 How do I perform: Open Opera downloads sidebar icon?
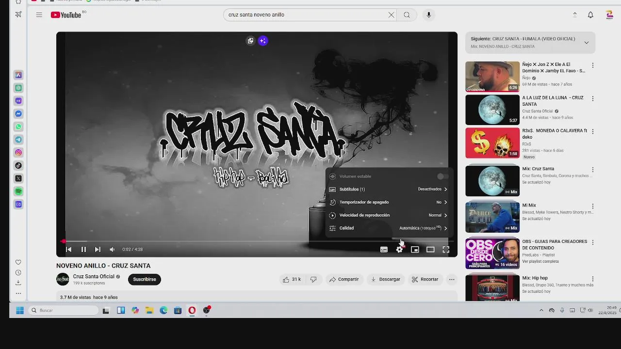coord(18,283)
